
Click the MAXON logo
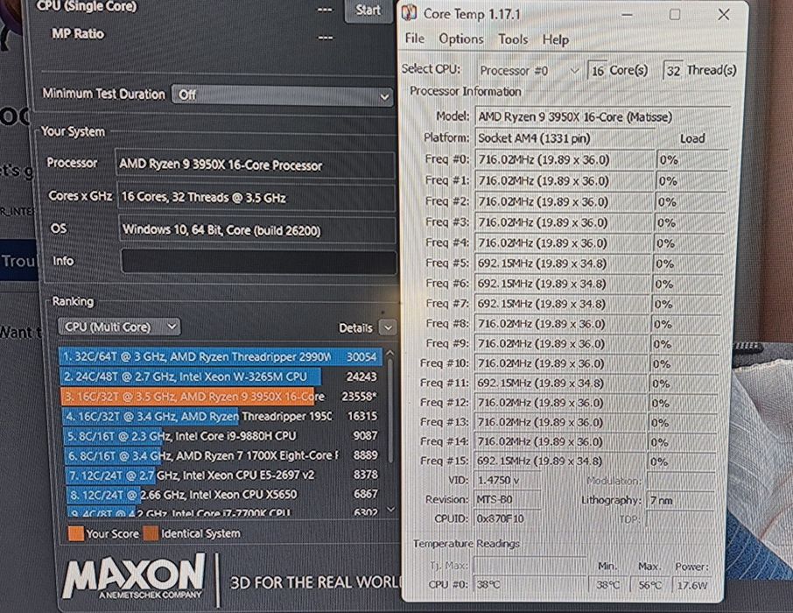click(x=135, y=576)
